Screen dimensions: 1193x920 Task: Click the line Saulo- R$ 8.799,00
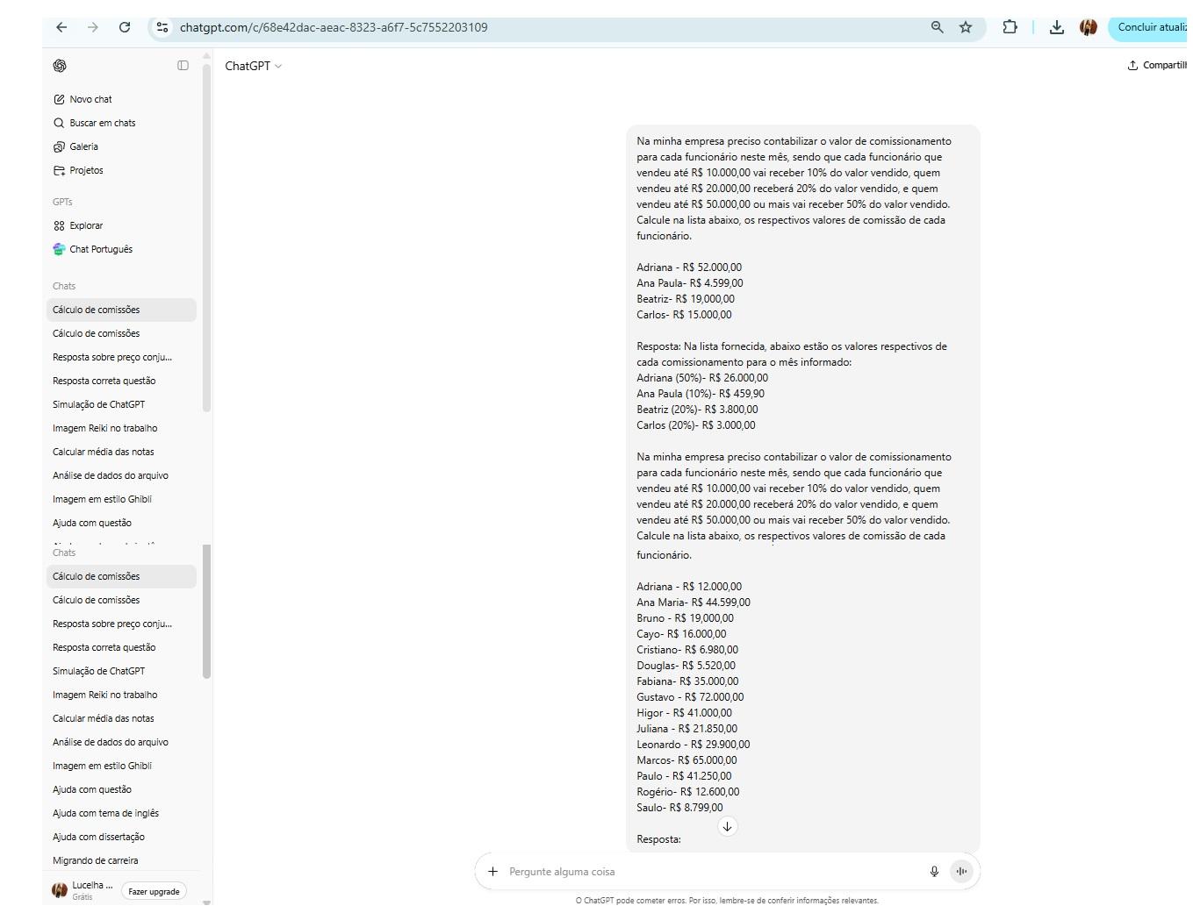point(680,808)
